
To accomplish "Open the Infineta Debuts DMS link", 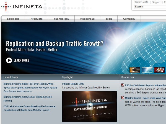I will click(x=73, y=84).
